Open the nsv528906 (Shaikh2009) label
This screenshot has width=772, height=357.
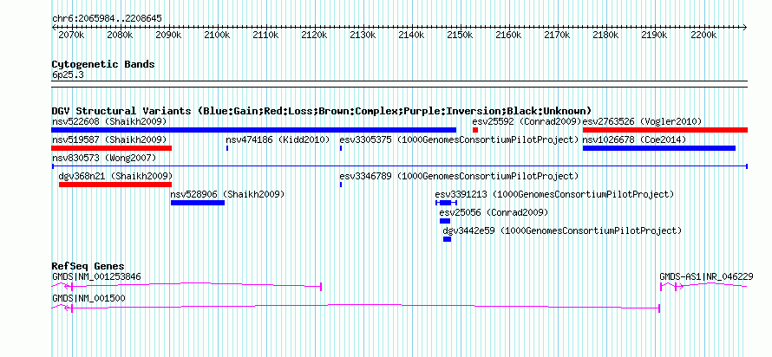[x=227, y=194]
